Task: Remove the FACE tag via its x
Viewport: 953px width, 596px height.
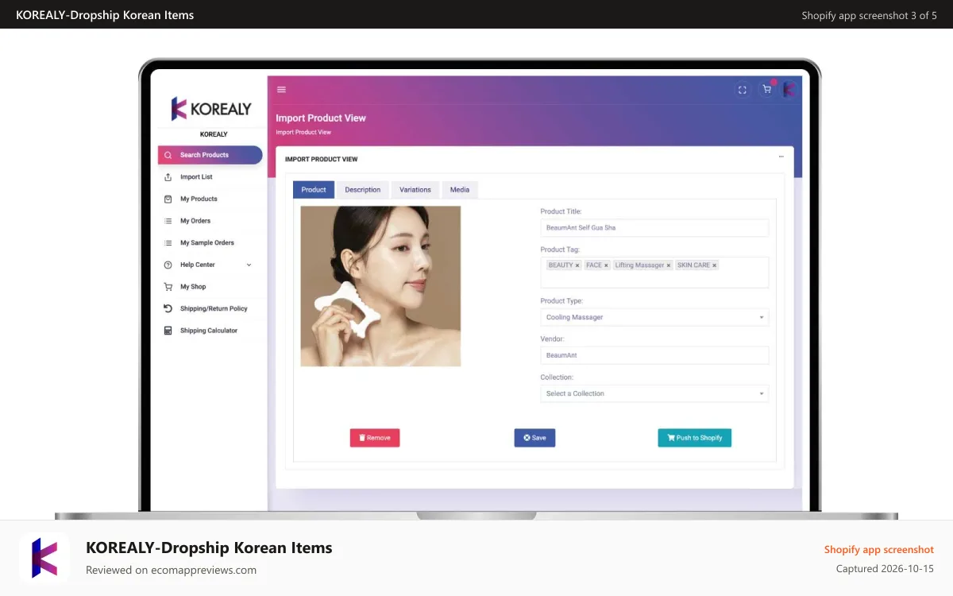Action: 606,265
